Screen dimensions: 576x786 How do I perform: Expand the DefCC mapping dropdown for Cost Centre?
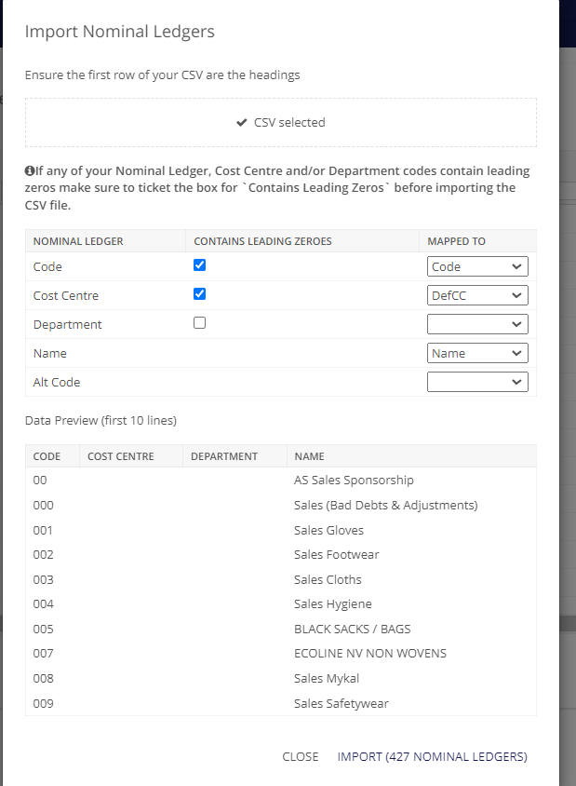(x=477, y=295)
